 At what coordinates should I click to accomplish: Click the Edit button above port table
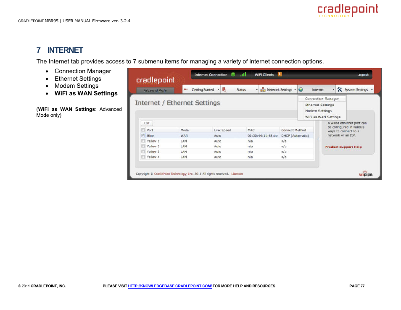(x=147, y=123)
